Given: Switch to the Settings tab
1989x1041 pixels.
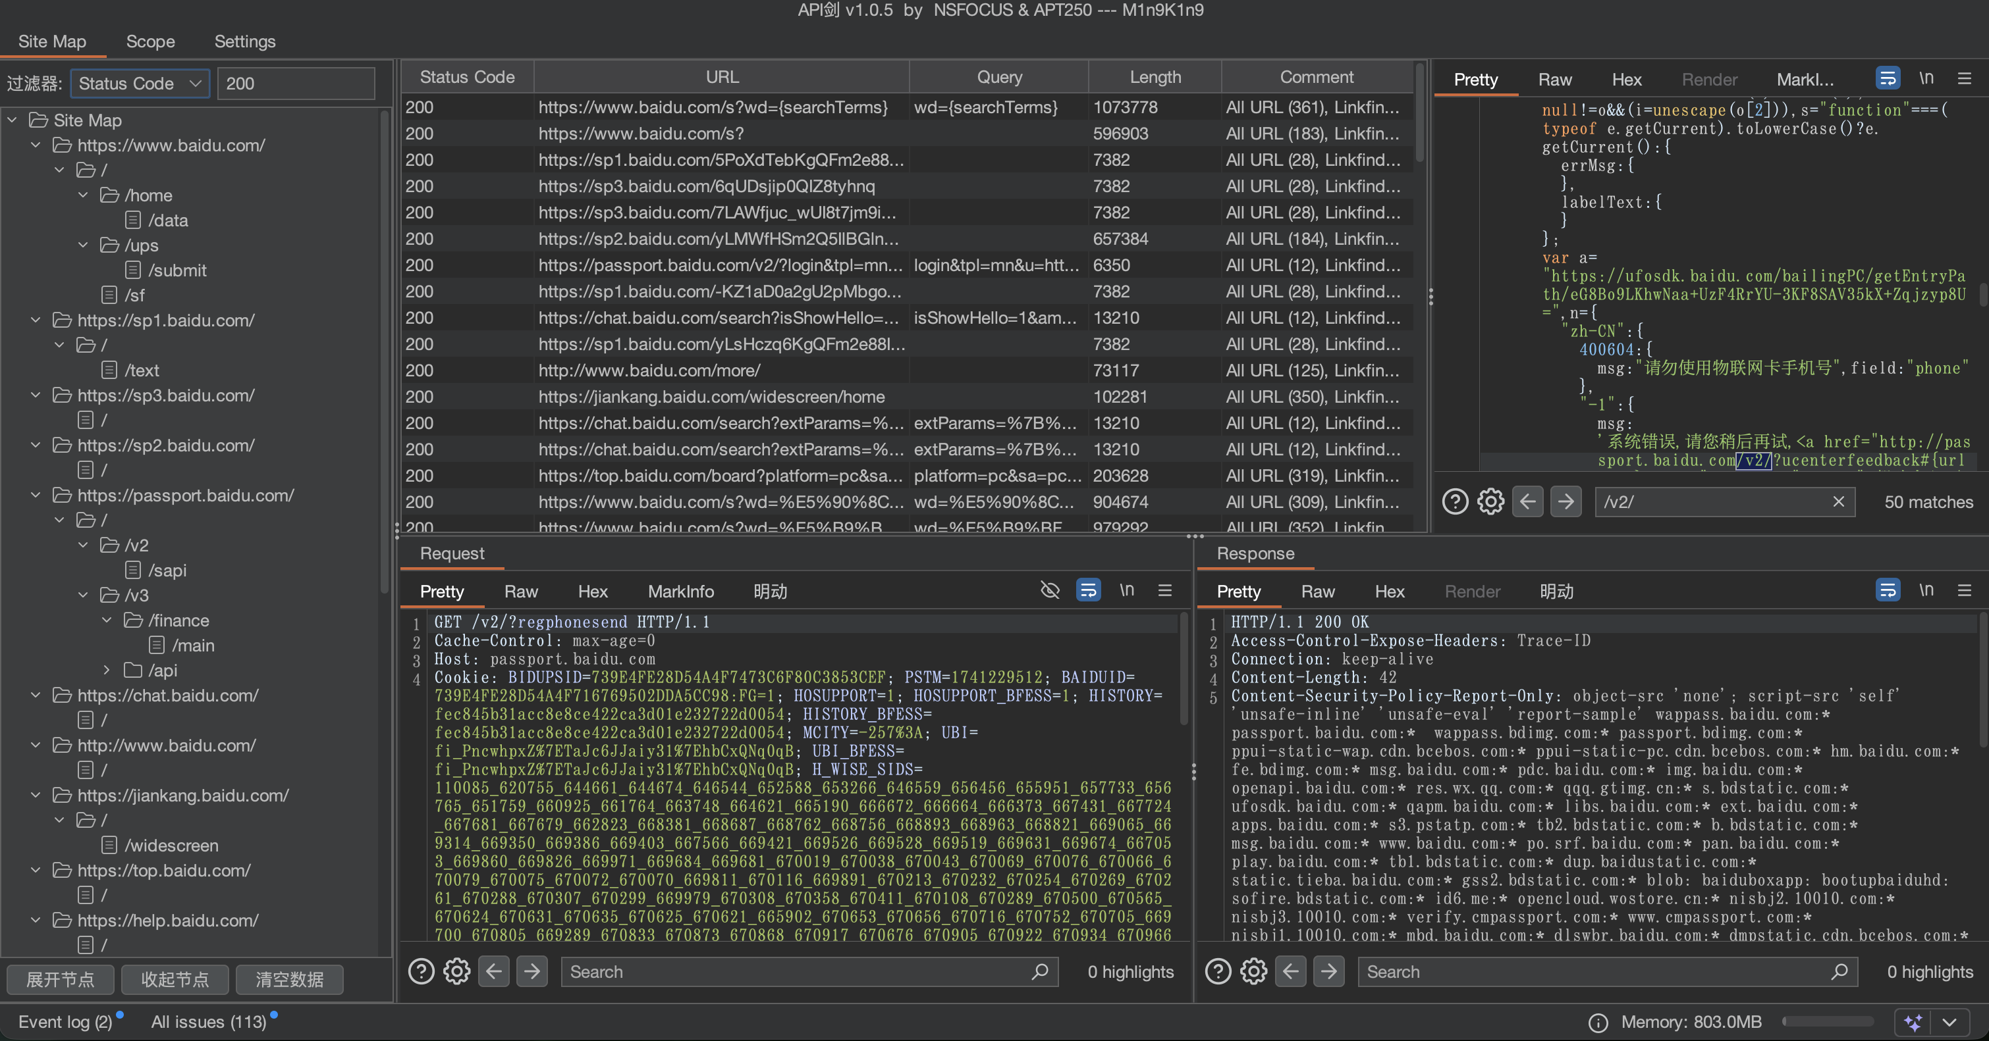Looking at the screenshot, I should point(245,41).
